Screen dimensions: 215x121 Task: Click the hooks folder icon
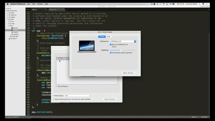point(10,13)
